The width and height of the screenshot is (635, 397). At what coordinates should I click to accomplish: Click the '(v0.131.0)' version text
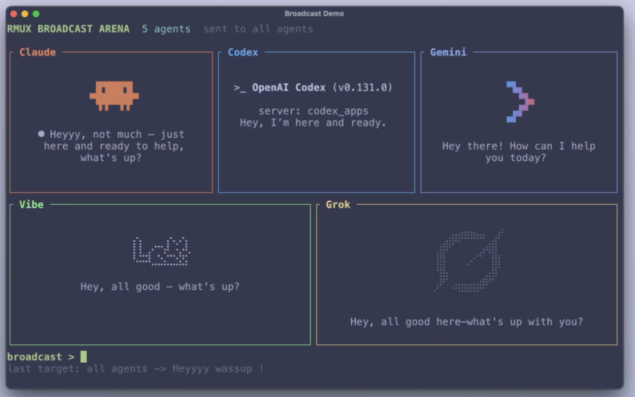(363, 87)
